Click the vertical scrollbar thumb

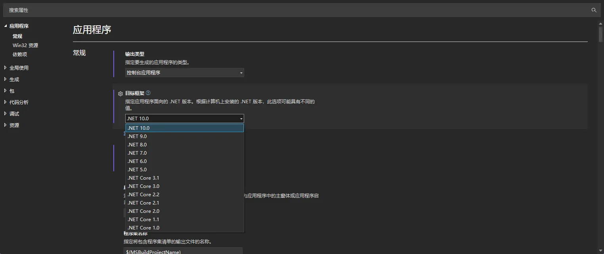[601, 34]
